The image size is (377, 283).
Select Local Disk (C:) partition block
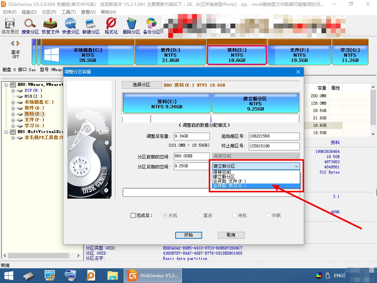[x=88, y=52]
